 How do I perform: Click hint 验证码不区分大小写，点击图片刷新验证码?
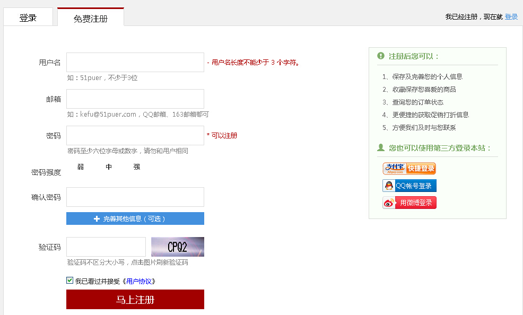(127, 262)
